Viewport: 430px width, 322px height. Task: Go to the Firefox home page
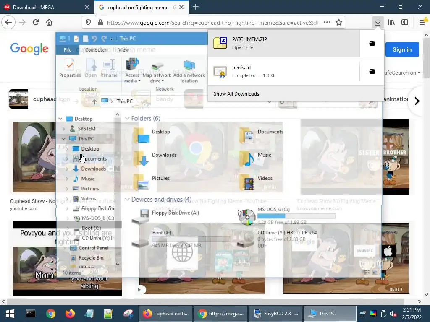49,22
